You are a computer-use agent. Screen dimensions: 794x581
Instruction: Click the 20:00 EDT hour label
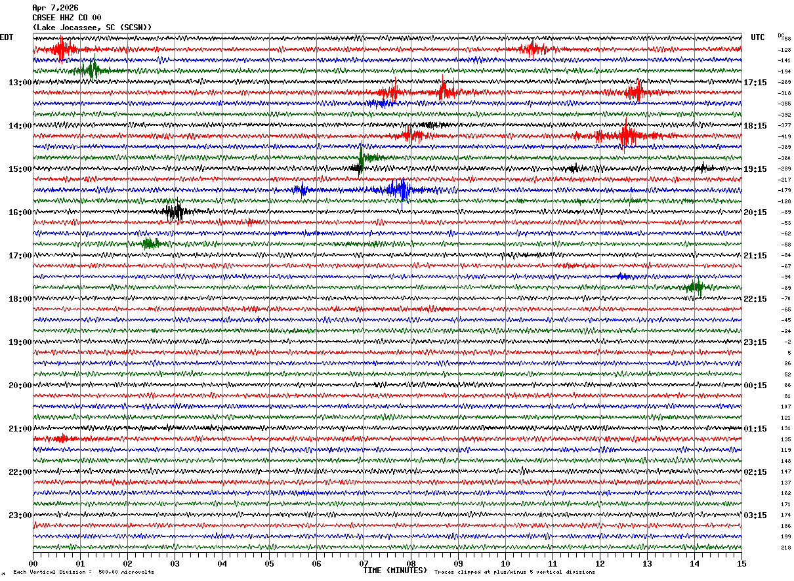[x=20, y=386]
